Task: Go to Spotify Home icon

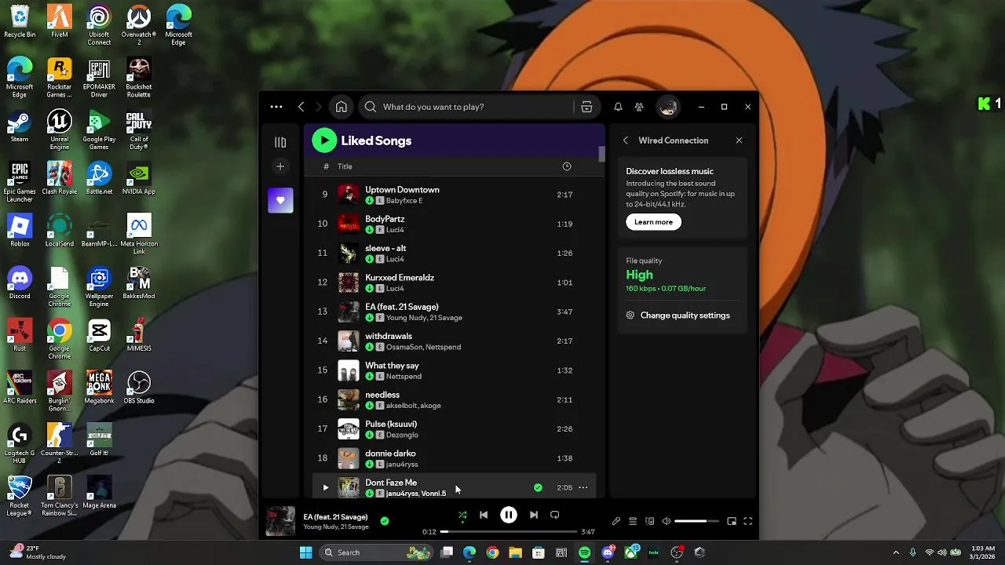Action: (x=341, y=107)
